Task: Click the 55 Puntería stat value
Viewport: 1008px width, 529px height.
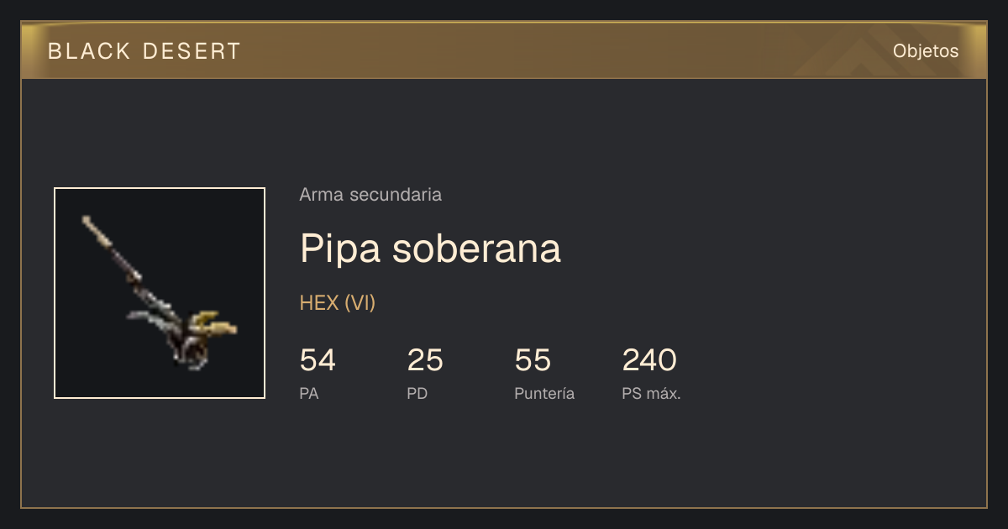Action: tap(533, 360)
